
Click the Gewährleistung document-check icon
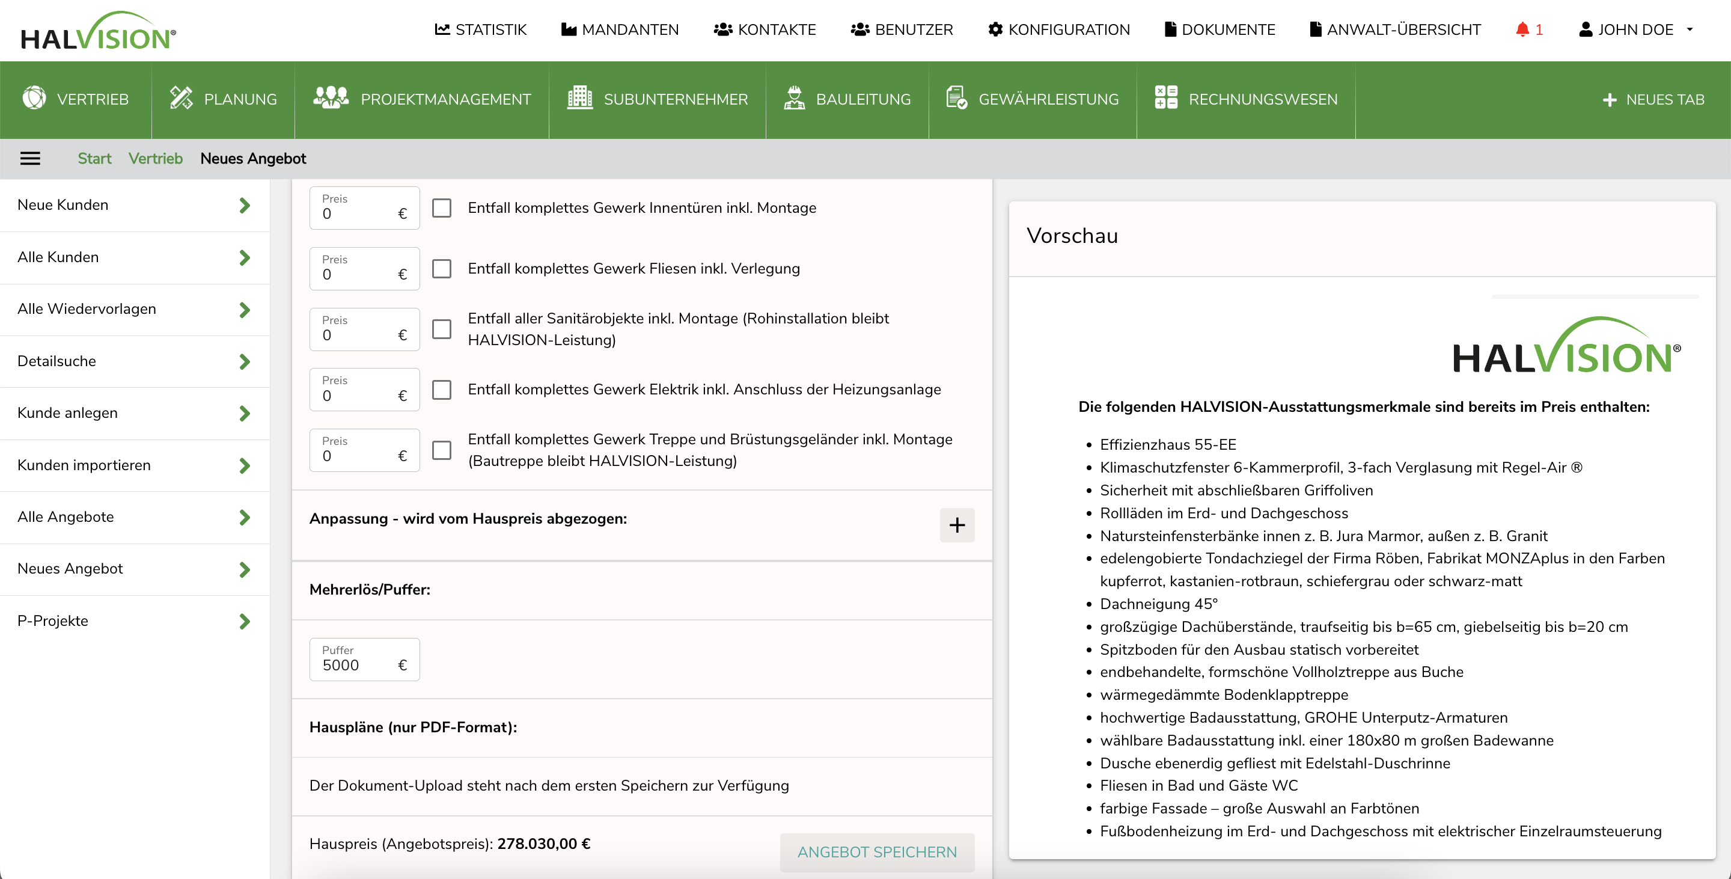click(x=956, y=98)
